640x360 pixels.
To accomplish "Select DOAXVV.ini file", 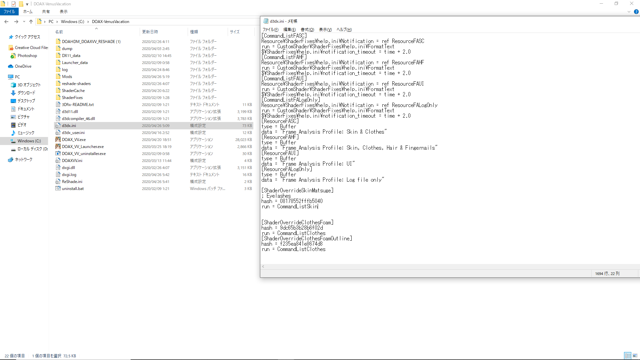I will coord(72,161).
